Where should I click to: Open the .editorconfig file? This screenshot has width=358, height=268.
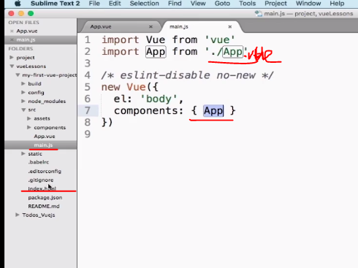pyautogui.click(x=45, y=172)
